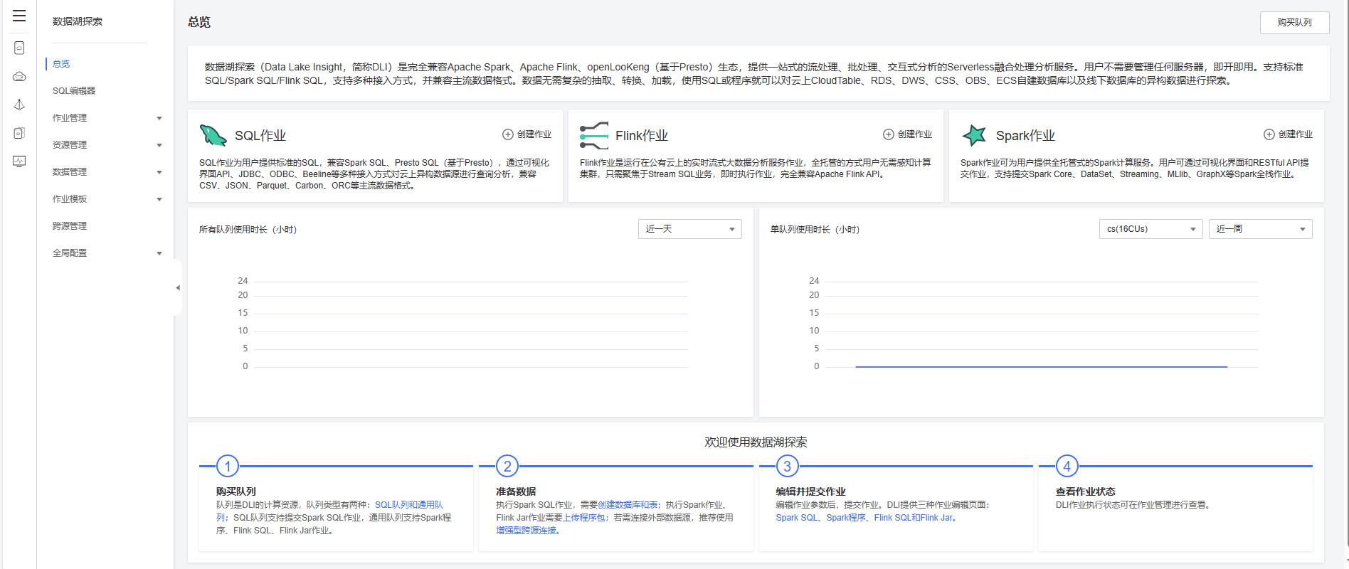Screen dimensions: 1349x569
Task: Open SQL编辑器 in the sidebar
Action: (74, 91)
